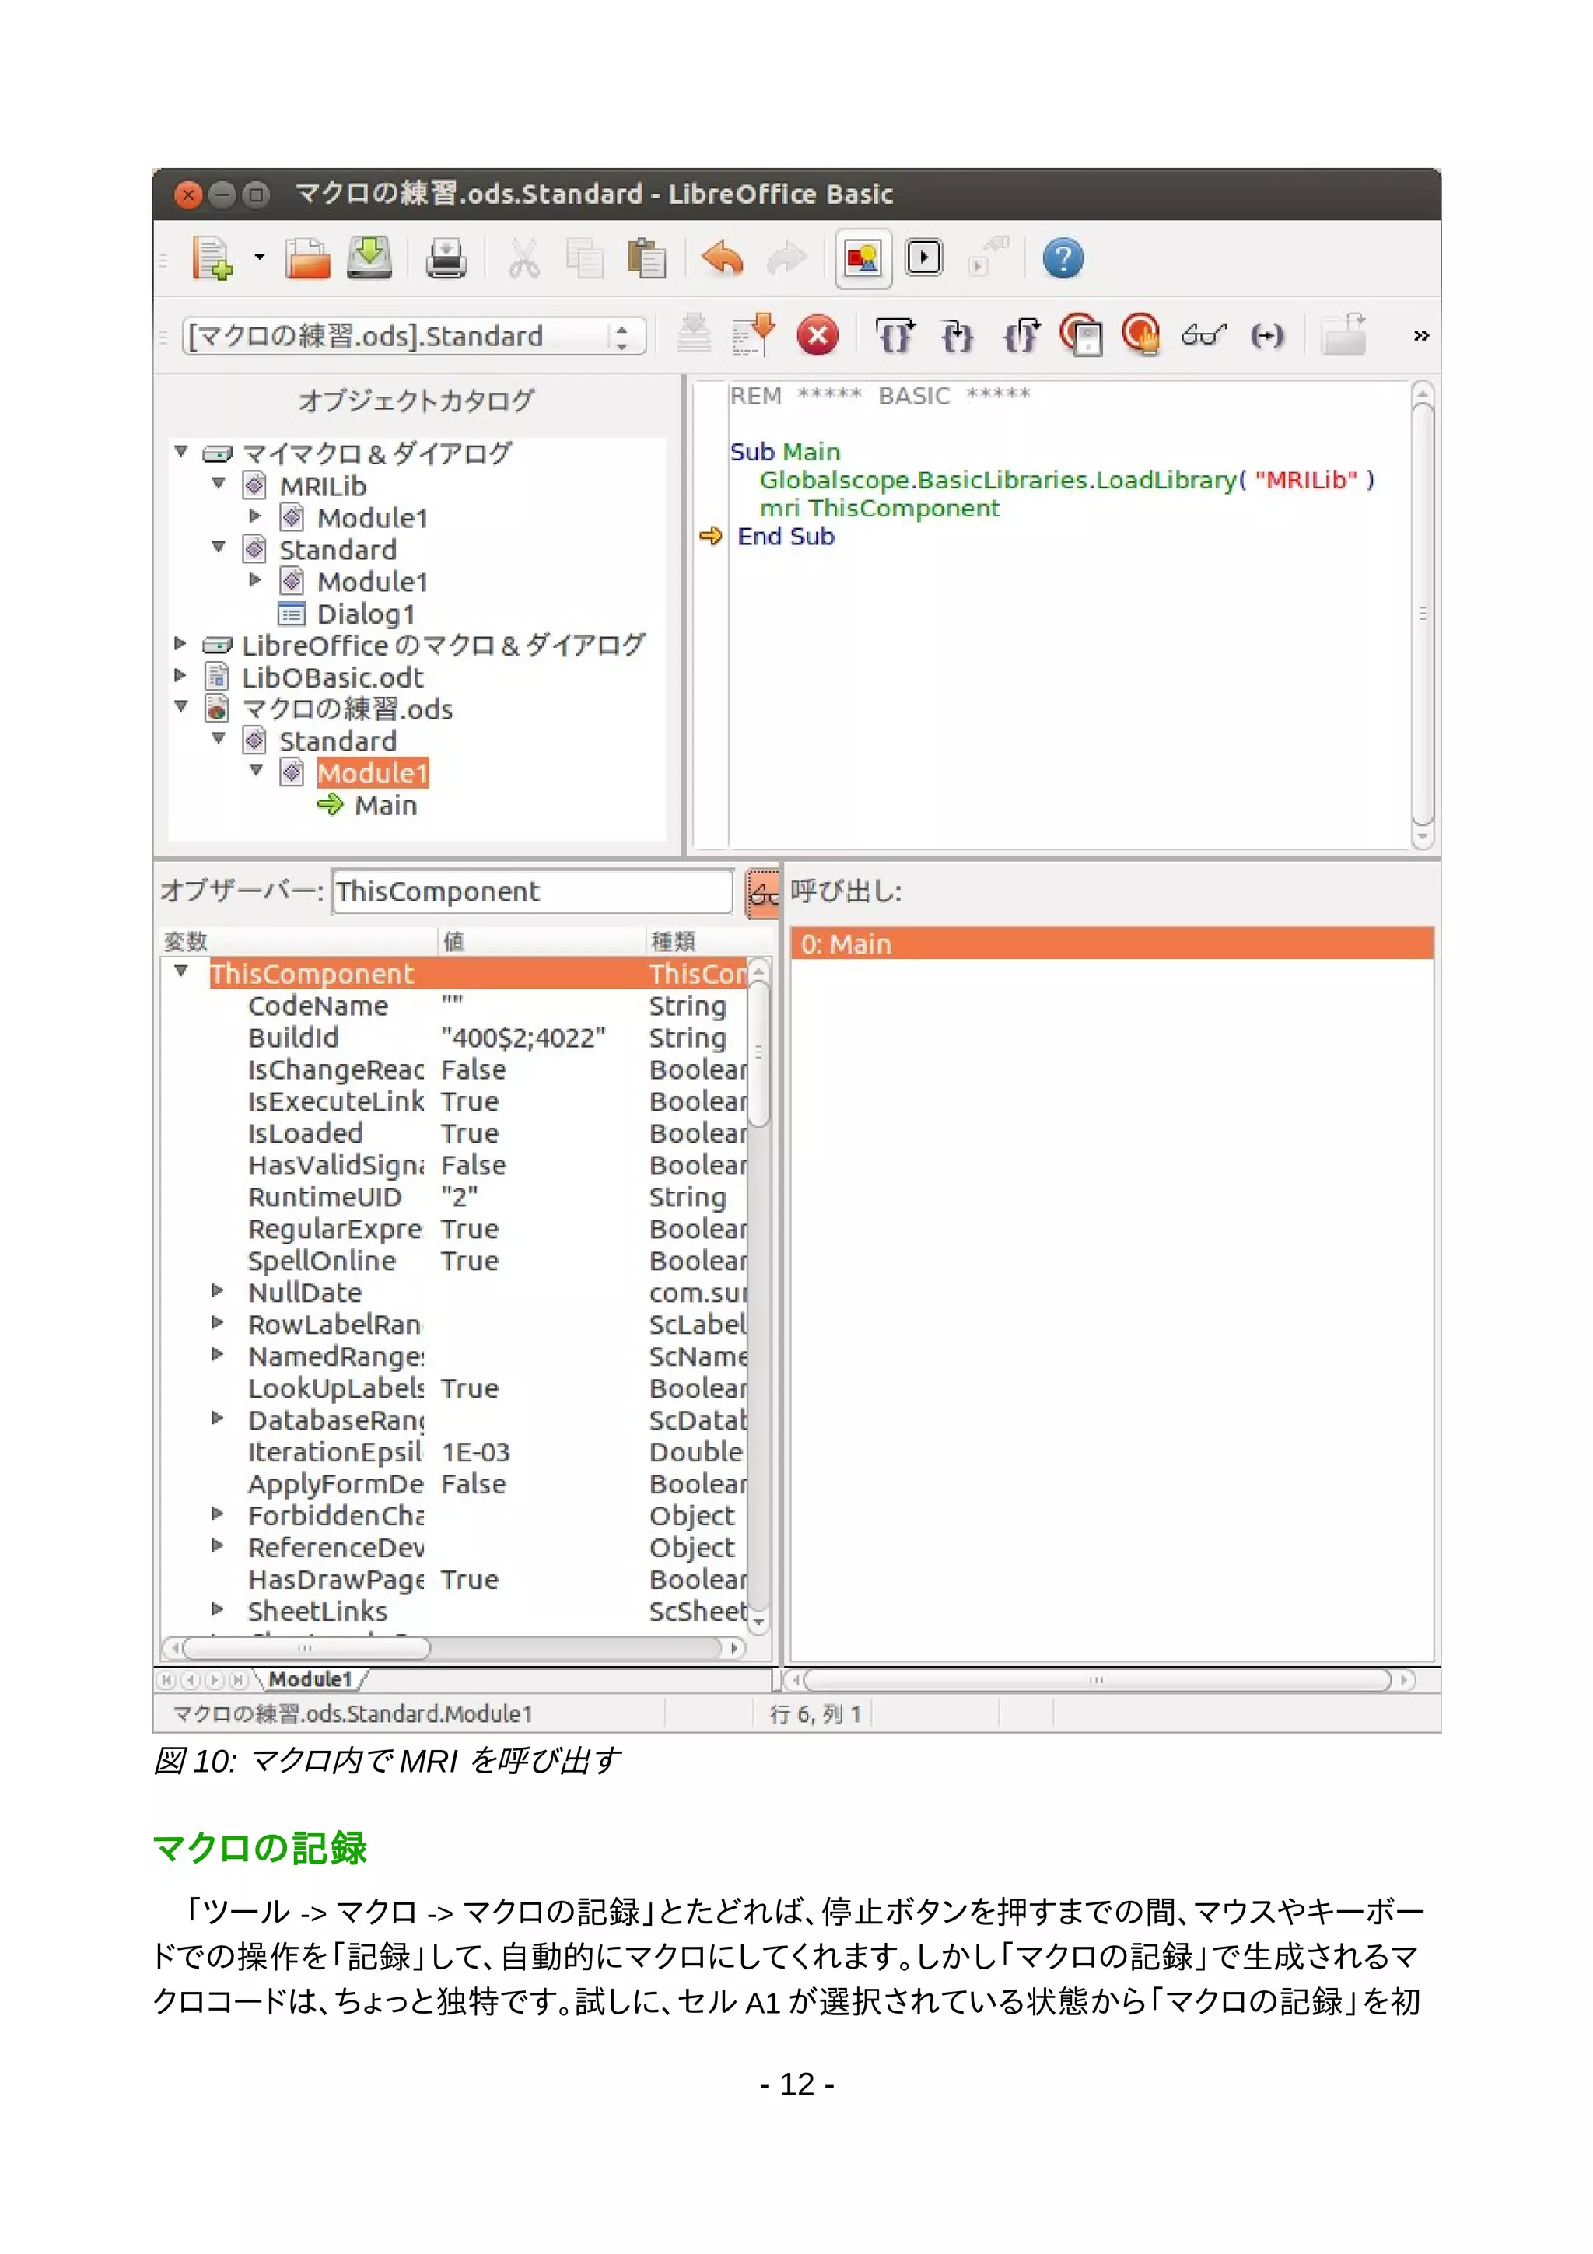1593x2254 pixels.
Task: Click the call stack horizontal scrollbar
Action: pyautogui.click(x=1098, y=1680)
